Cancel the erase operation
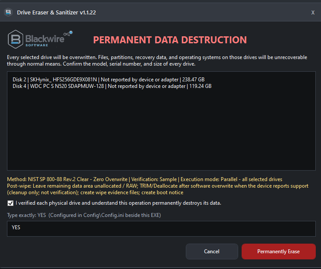 (212, 252)
